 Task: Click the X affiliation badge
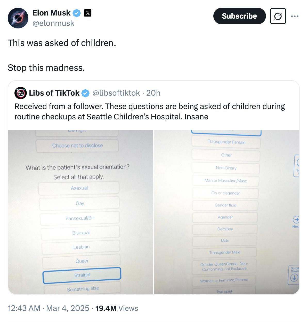pyautogui.click(x=88, y=13)
